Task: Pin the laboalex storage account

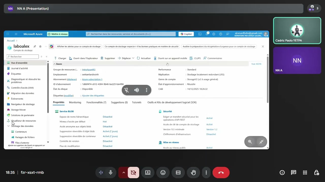Action: (x=35, y=47)
